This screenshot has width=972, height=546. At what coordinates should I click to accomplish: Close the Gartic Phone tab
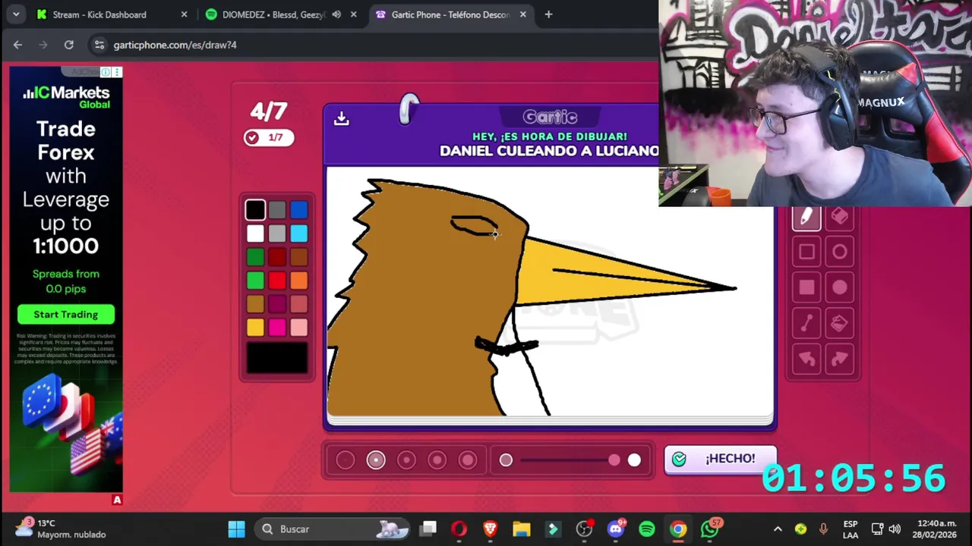pos(523,14)
